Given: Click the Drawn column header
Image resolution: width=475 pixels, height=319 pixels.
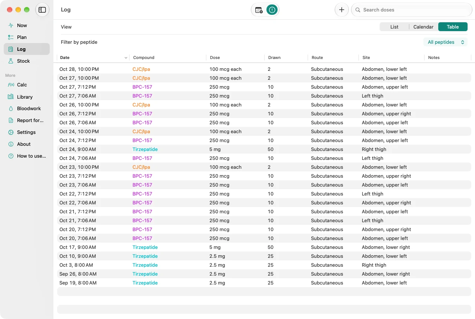Looking at the screenshot, I should [x=286, y=57].
